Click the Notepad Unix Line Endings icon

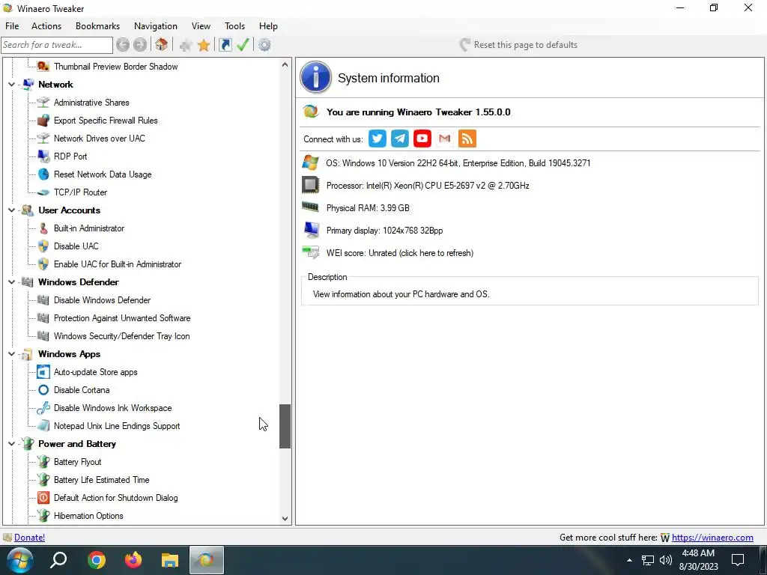click(x=43, y=426)
